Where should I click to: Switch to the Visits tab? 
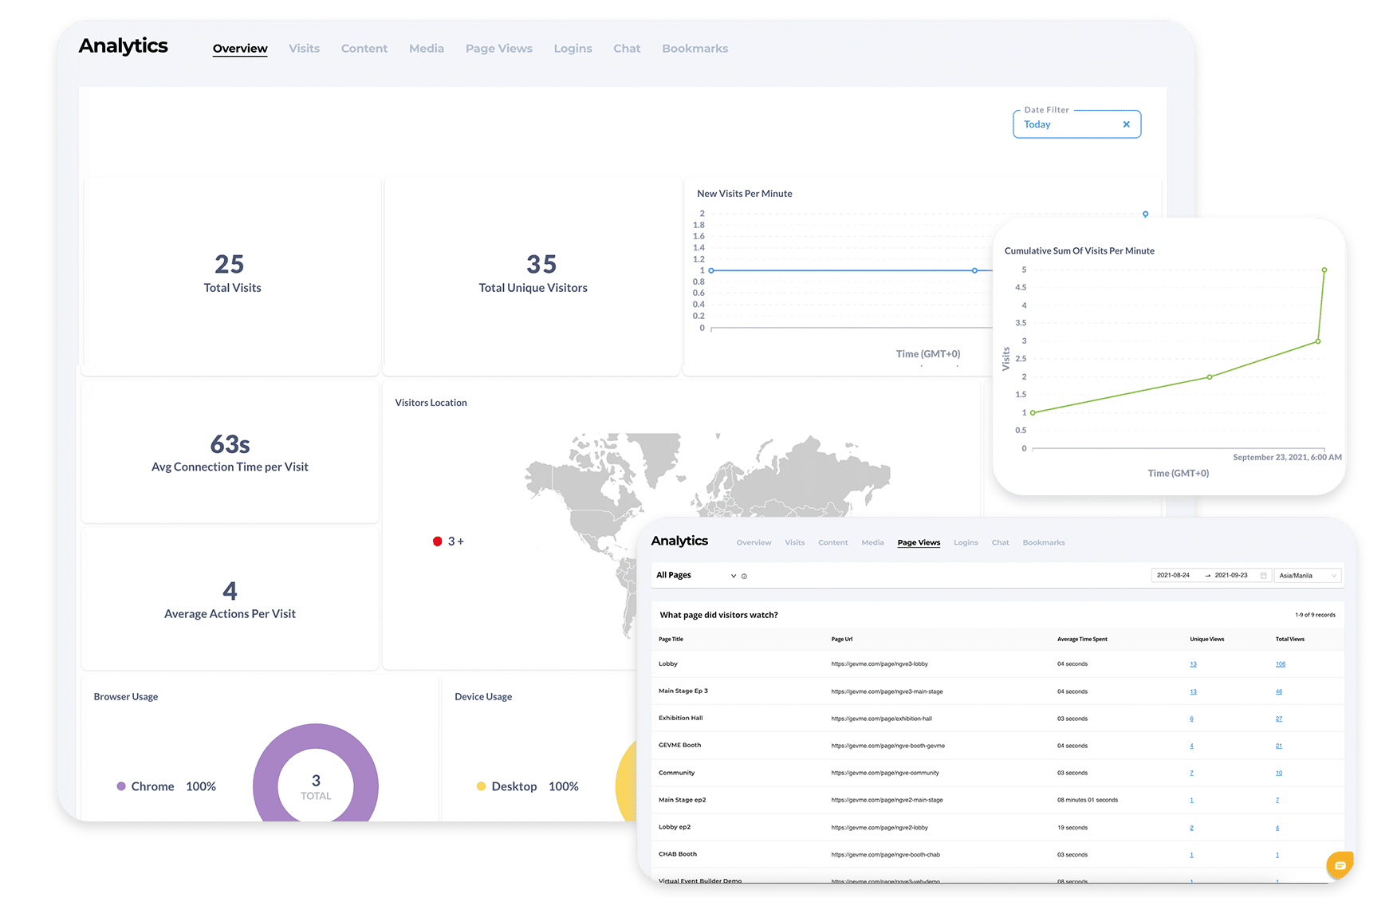304,48
